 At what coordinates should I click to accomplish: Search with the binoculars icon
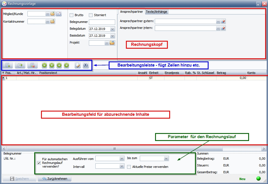click(x=86, y=65)
